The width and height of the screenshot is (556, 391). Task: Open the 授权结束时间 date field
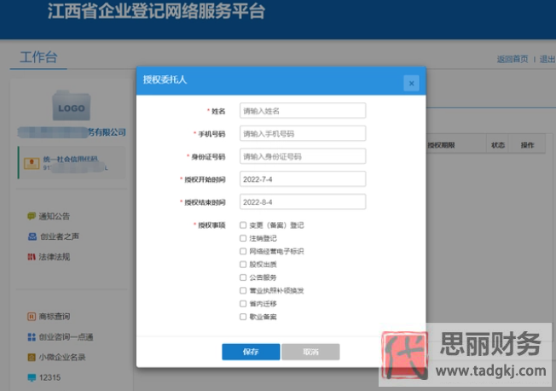[303, 201]
